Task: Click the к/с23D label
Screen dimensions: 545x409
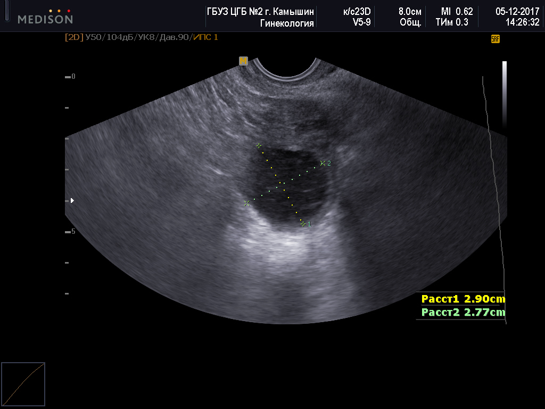Action: tap(357, 12)
